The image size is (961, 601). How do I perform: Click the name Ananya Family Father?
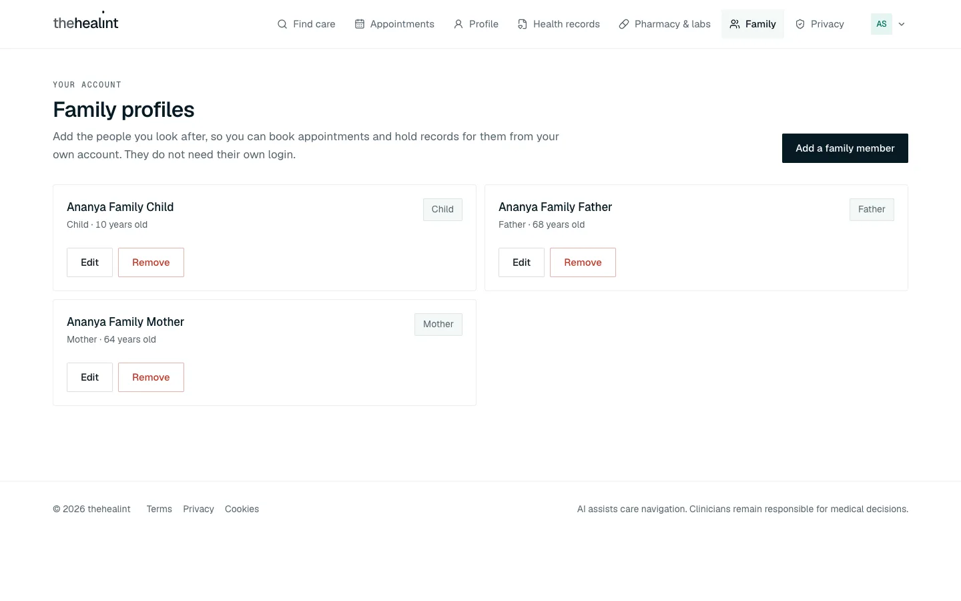[555, 207]
